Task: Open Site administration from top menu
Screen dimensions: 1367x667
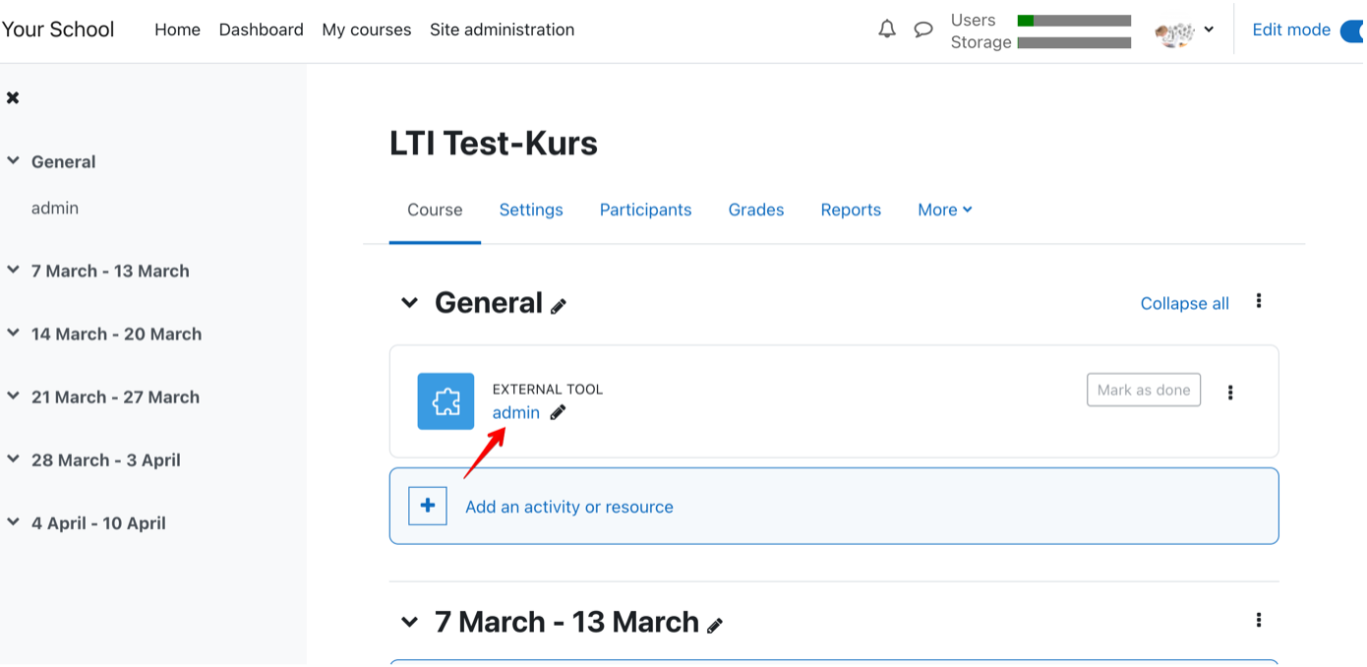Action: (502, 30)
